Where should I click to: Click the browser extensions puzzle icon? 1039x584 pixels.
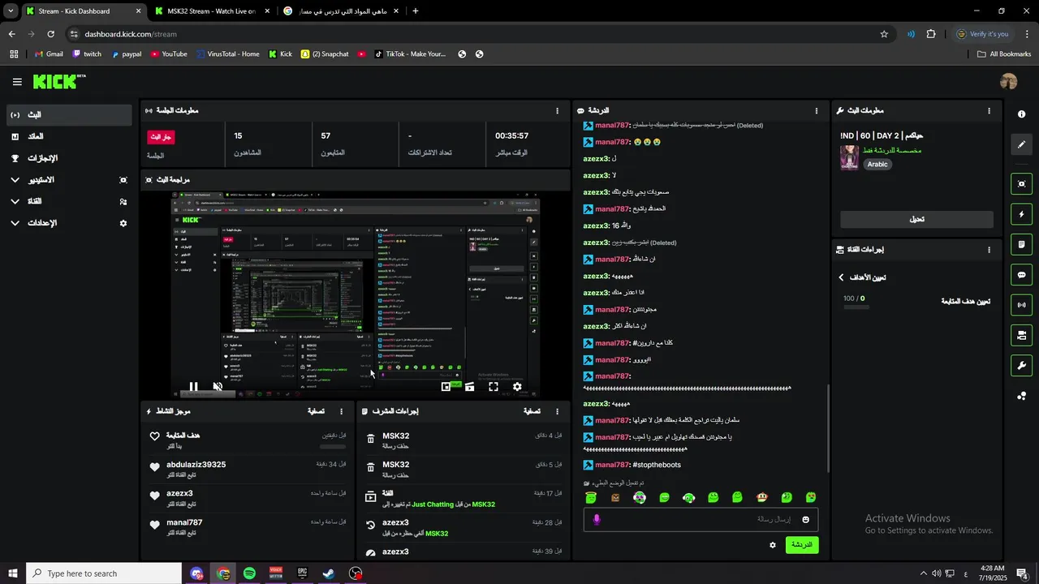(931, 34)
